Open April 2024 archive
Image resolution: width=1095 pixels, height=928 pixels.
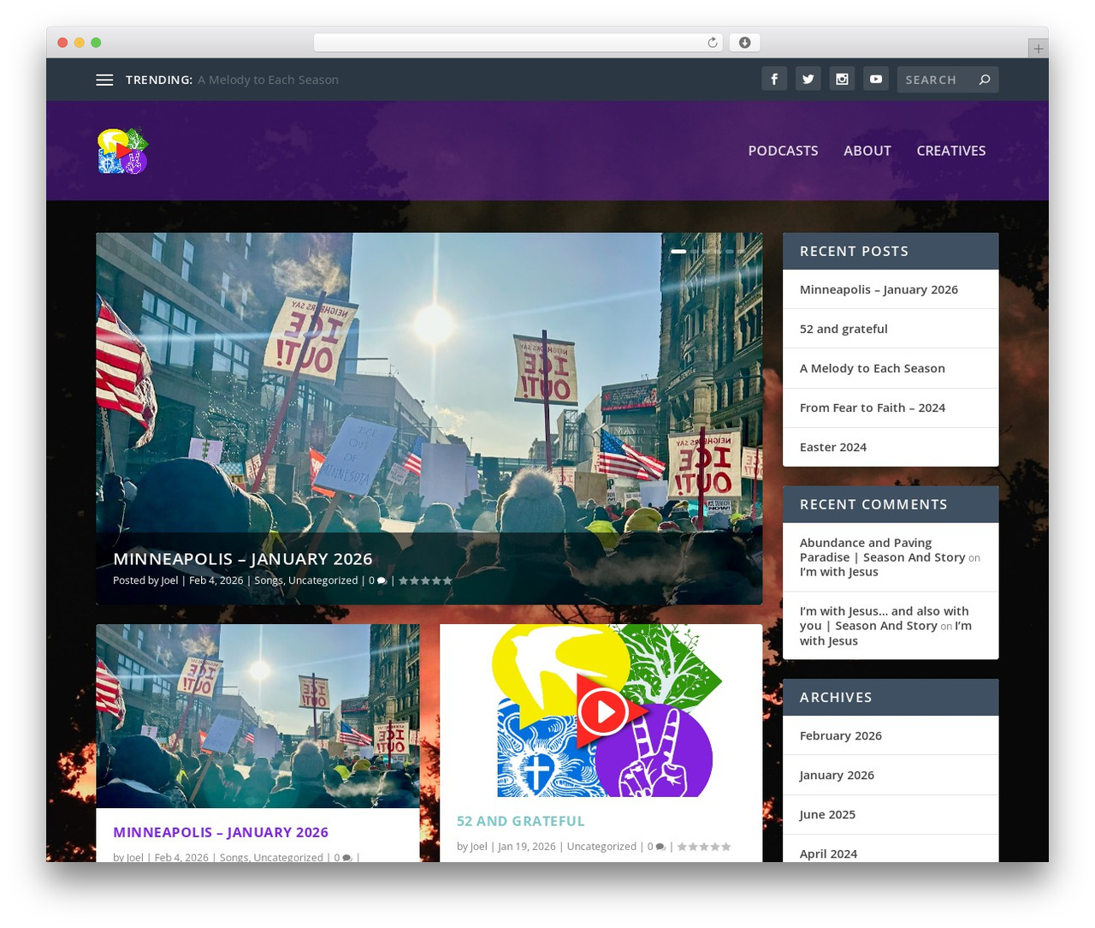click(828, 854)
